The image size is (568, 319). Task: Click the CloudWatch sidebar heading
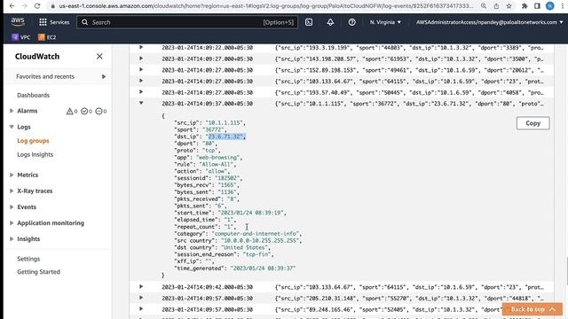point(37,57)
